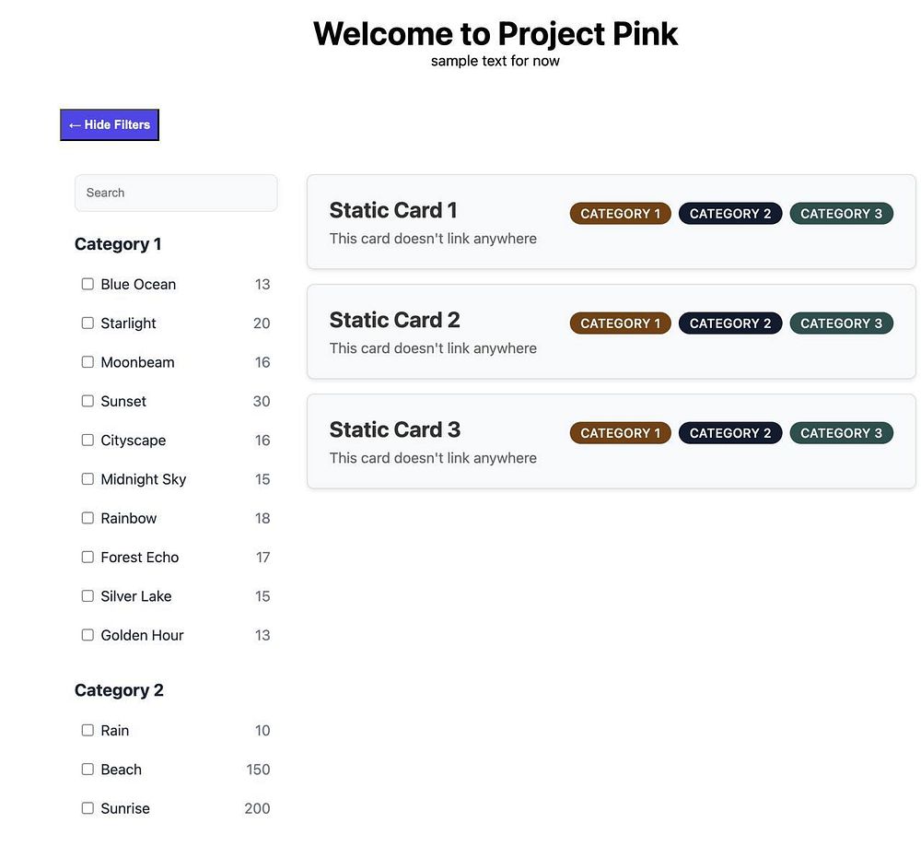
Task: Toggle the Cityscape checkbox
Action: point(87,441)
